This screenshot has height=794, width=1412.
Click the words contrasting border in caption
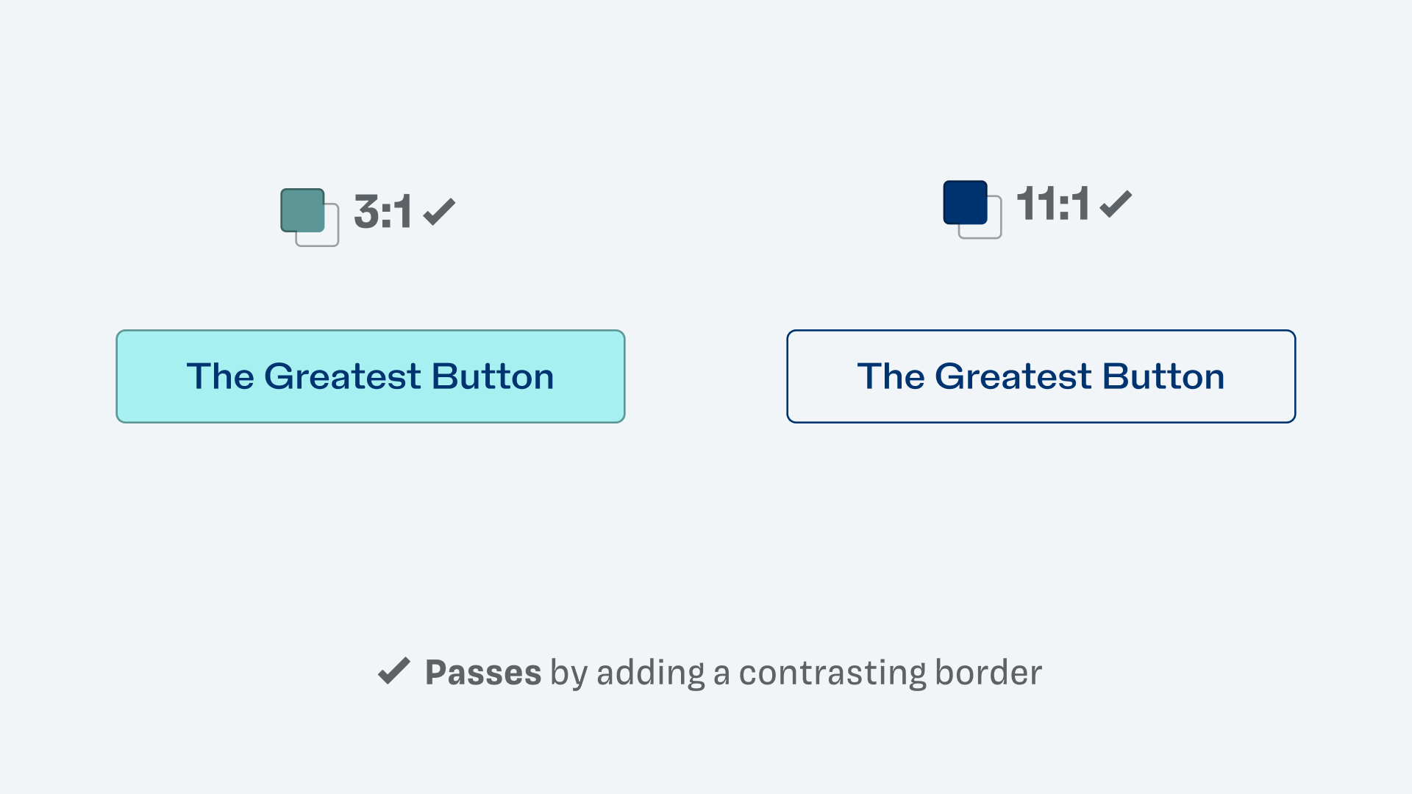click(x=890, y=672)
